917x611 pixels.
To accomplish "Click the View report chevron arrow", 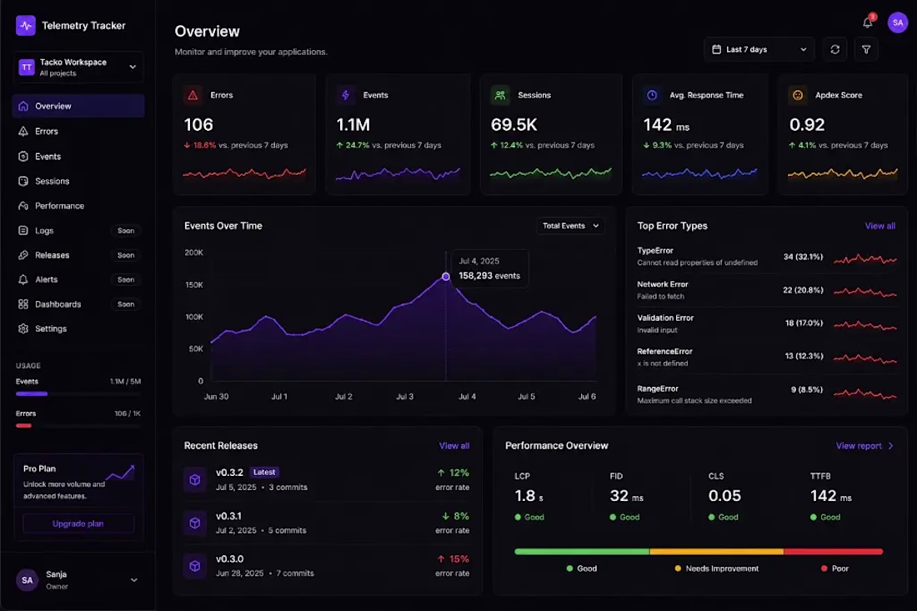I will pos(890,445).
